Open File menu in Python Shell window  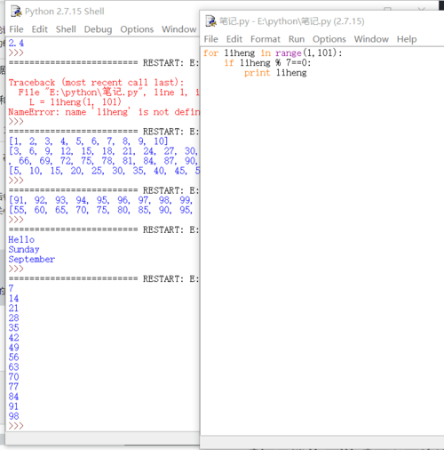pyautogui.click(x=16, y=29)
